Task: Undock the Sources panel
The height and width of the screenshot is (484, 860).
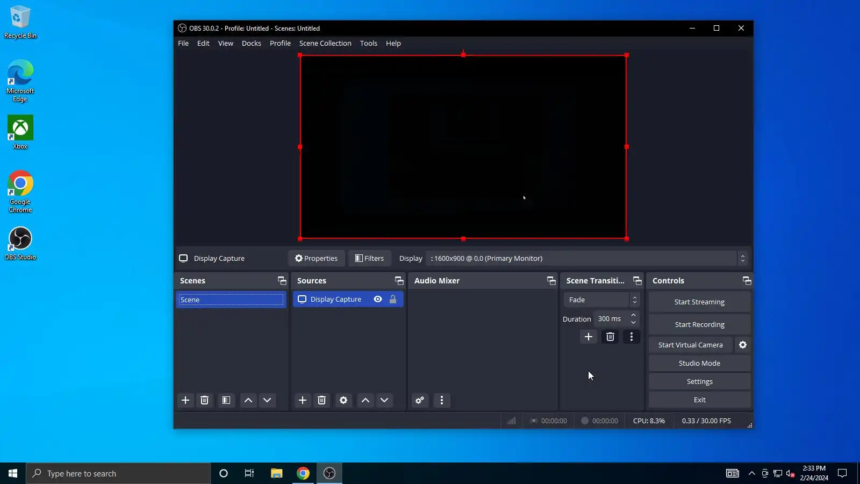Action: [x=399, y=281]
